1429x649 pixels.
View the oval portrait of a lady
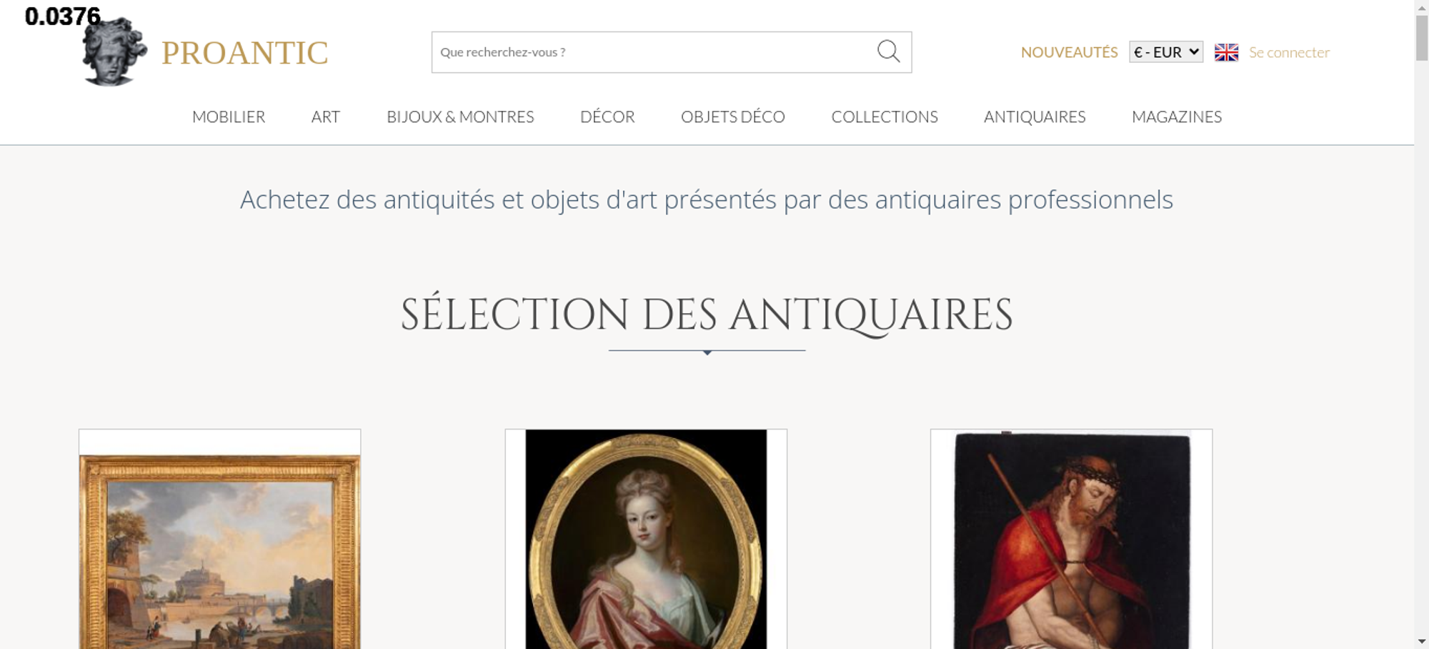(646, 543)
